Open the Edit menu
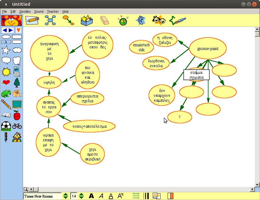The width and height of the screenshot is (260, 200). [x=13, y=11]
